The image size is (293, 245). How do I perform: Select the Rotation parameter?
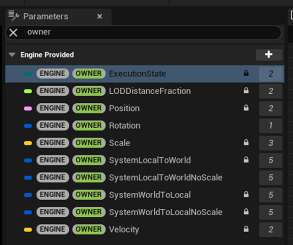pos(145,126)
